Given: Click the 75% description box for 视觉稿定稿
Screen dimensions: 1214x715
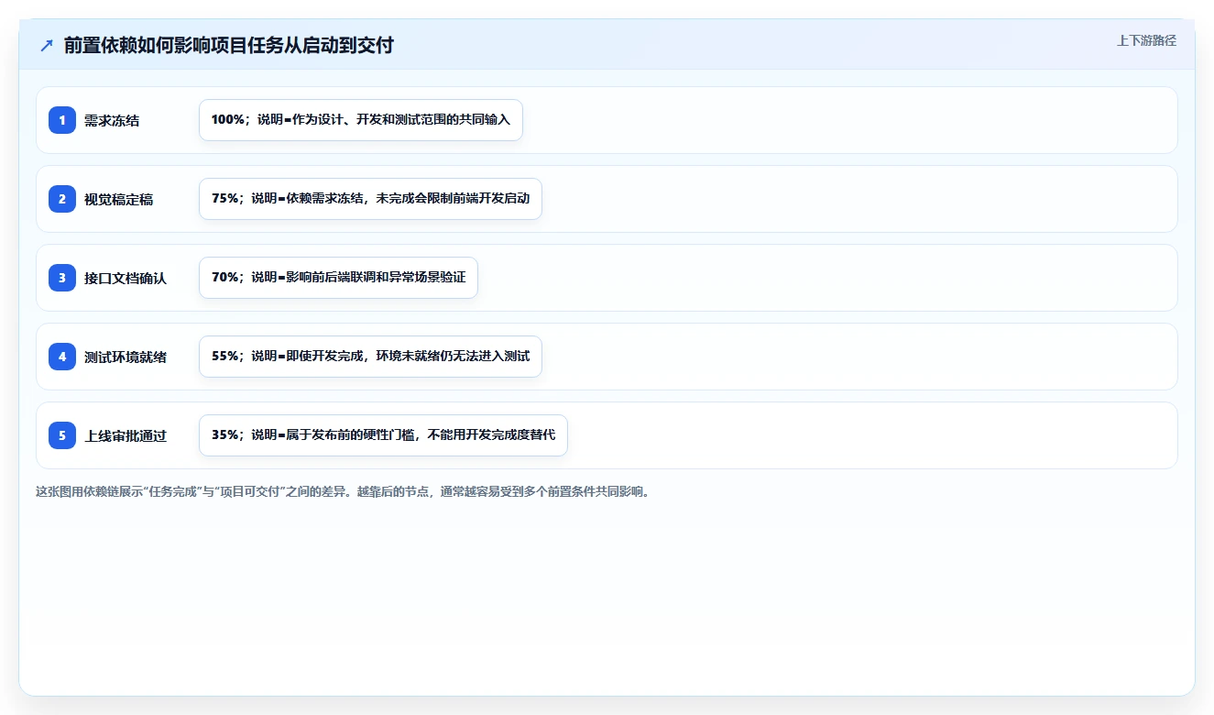Looking at the screenshot, I should 370,199.
